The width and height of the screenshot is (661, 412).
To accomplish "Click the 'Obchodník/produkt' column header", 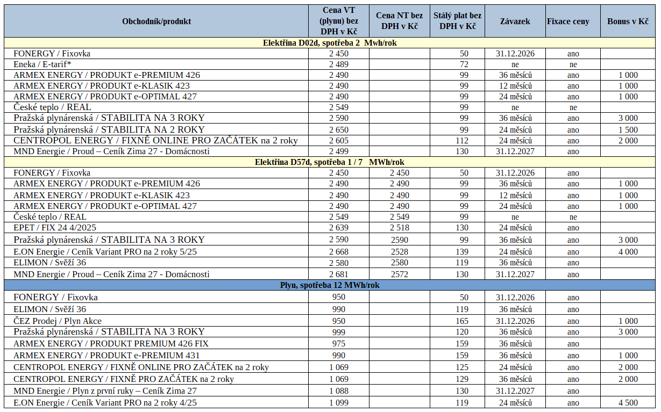I will tap(157, 21).
